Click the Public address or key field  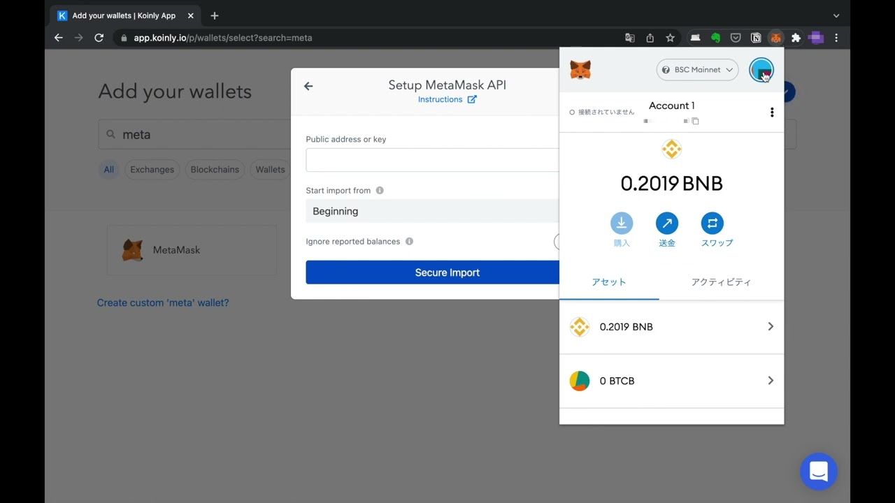(432, 160)
